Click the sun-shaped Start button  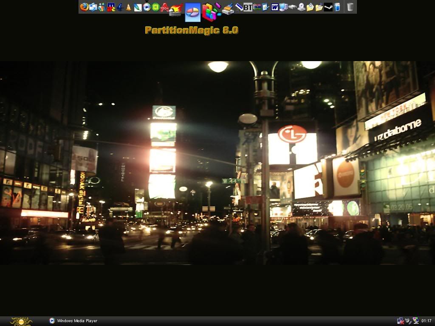pos(21,321)
